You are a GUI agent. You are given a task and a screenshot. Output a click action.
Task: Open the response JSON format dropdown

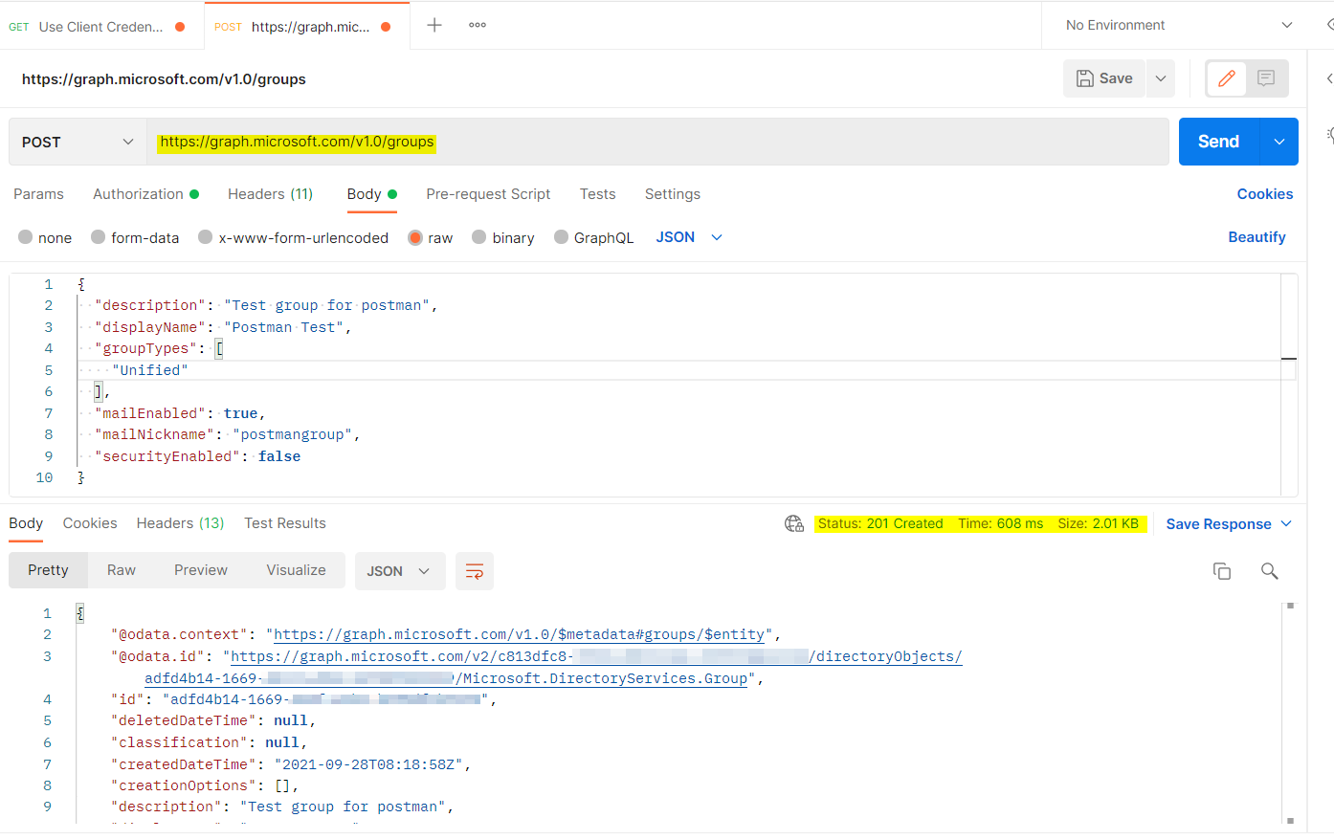pos(400,571)
